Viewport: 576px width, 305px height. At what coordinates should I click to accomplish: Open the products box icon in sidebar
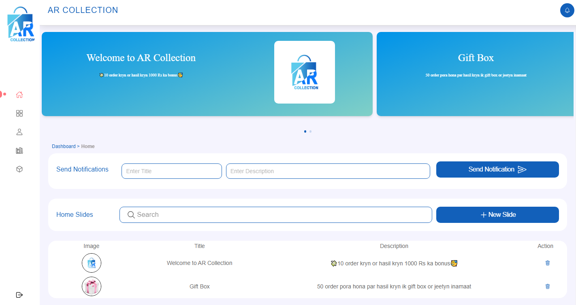[19, 169]
